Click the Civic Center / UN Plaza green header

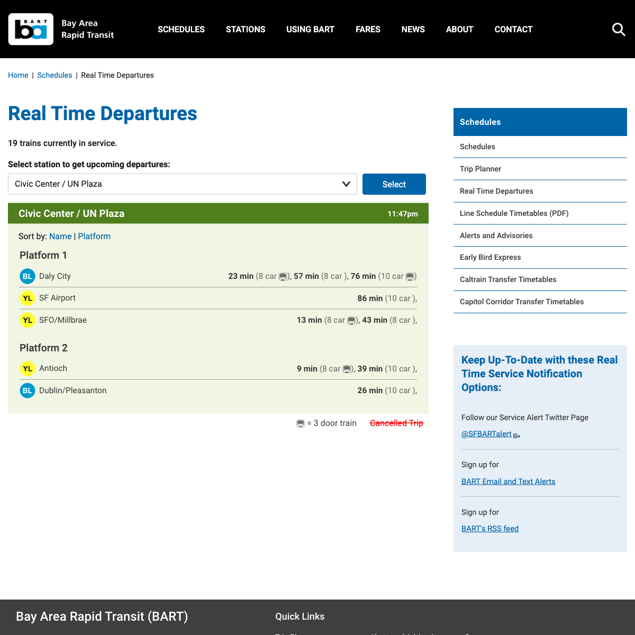pos(218,213)
